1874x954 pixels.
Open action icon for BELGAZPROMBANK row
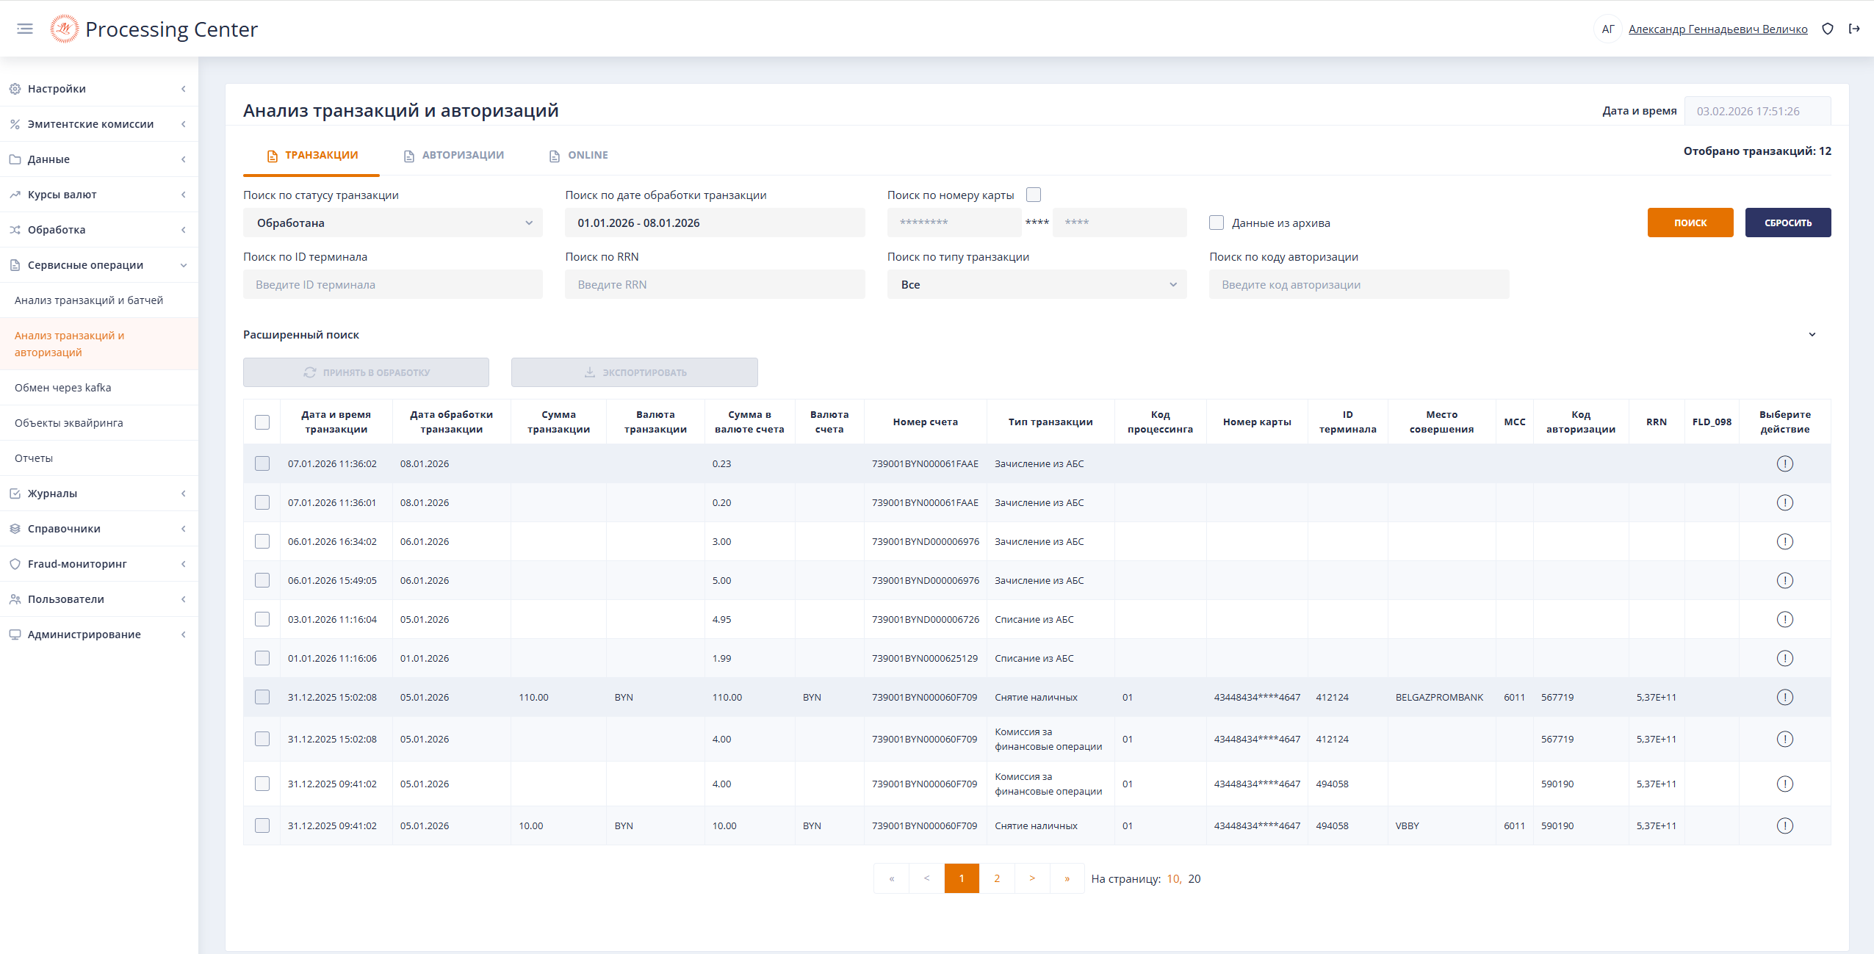pyautogui.click(x=1784, y=697)
